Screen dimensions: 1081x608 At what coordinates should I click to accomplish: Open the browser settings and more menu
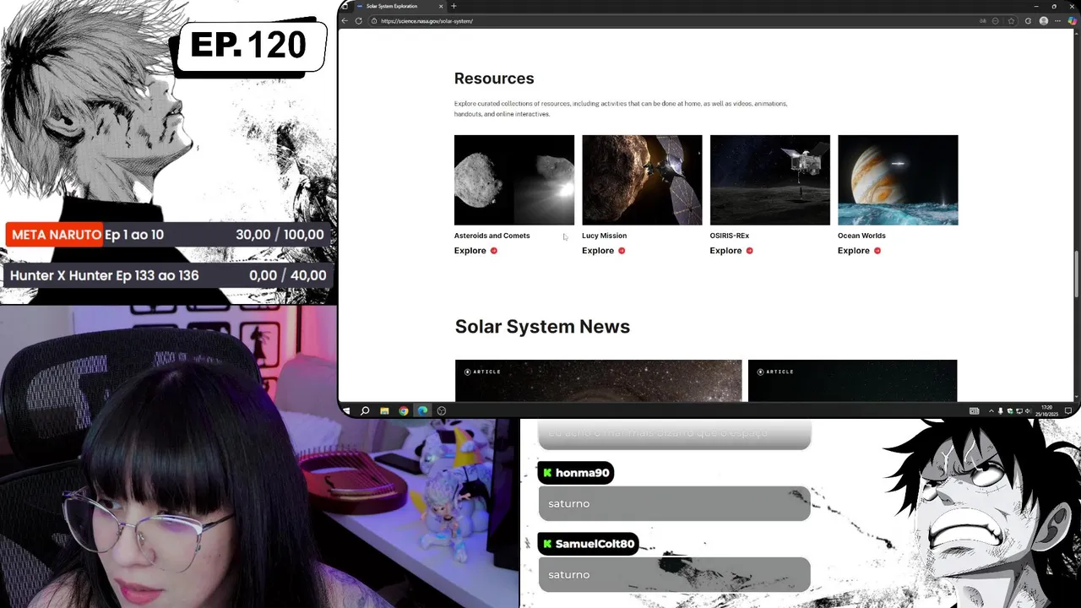point(1057,21)
